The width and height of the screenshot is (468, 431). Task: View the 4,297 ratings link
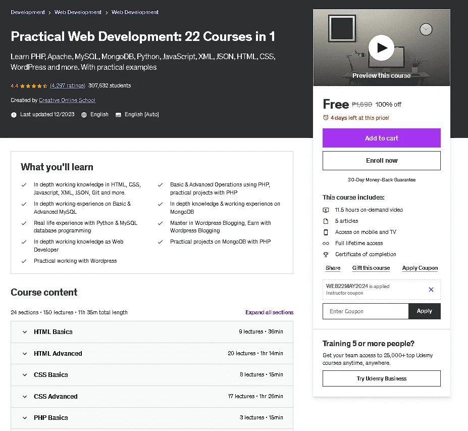pyautogui.click(x=68, y=85)
